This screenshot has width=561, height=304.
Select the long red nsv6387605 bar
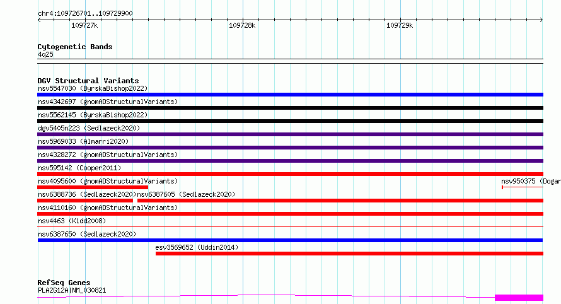click(340, 201)
